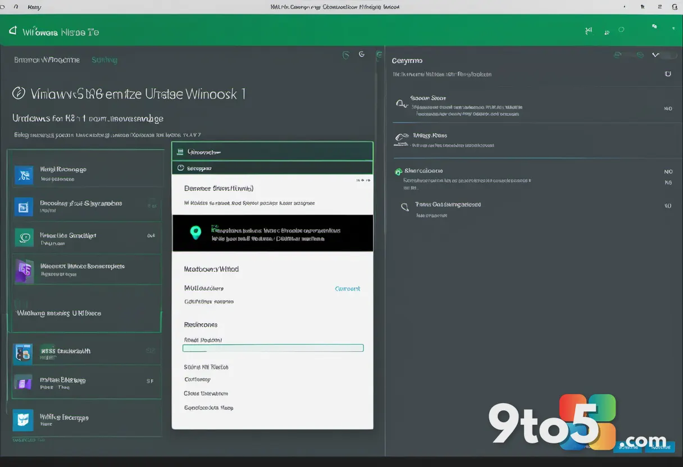Click the hollow circle icon in green header

(621, 29)
